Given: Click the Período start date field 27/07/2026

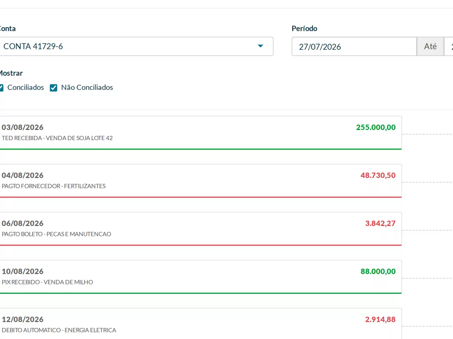Looking at the screenshot, I should [x=354, y=47].
